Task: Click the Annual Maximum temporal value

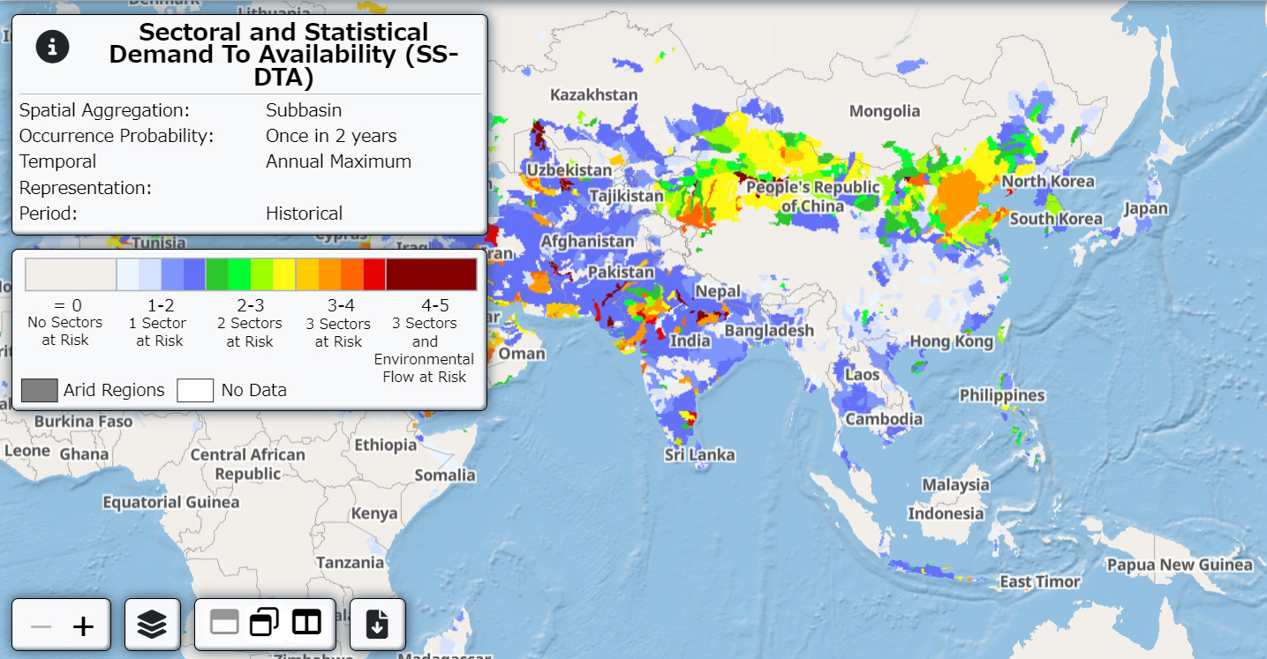Action: [x=338, y=161]
